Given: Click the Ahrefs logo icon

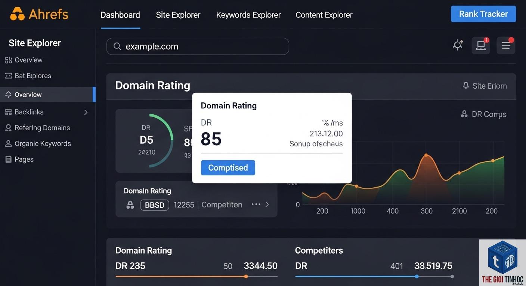Looking at the screenshot, I should (x=17, y=14).
